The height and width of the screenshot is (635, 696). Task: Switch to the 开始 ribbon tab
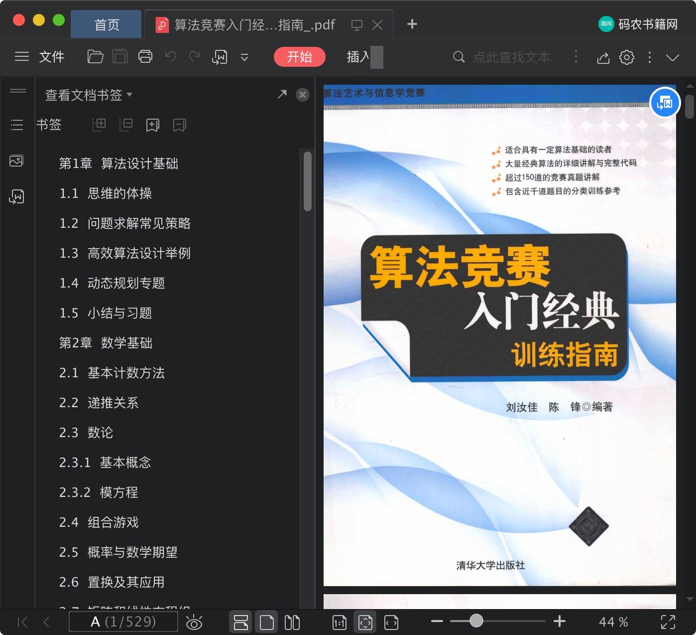pos(300,57)
